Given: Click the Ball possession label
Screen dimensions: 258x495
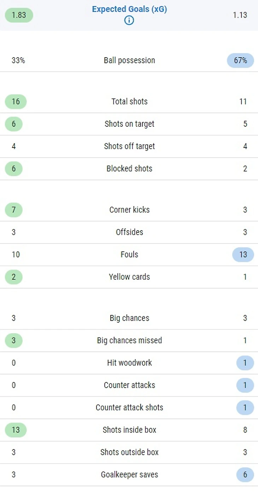Looking at the screenshot, I should point(129,60).
